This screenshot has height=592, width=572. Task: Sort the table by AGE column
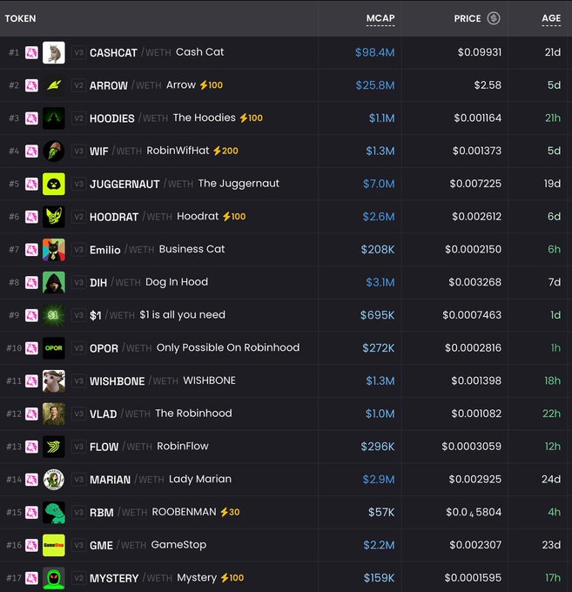[551, 18]
